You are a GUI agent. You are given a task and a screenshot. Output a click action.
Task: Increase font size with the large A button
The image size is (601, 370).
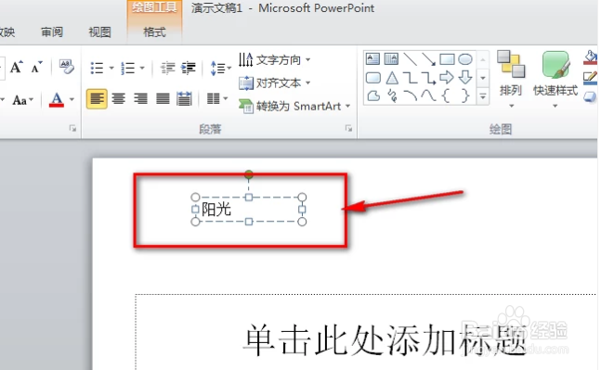tap(16, 68)
